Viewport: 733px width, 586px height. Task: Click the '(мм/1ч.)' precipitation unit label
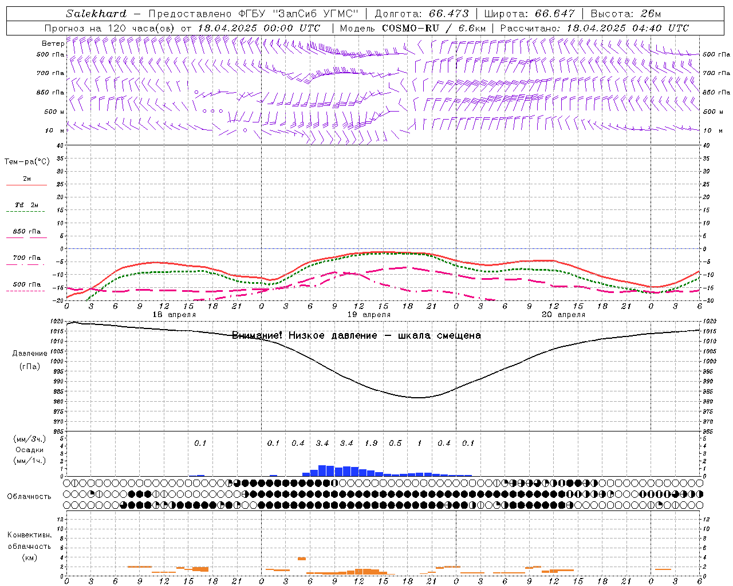pyautogui.click(x=30, y=461)
